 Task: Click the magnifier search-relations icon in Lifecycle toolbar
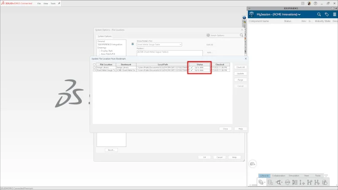pos(278,182)
